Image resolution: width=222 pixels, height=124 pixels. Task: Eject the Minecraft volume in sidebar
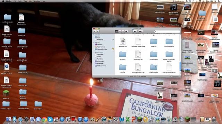pyautogui.click(x=113, y=39)
